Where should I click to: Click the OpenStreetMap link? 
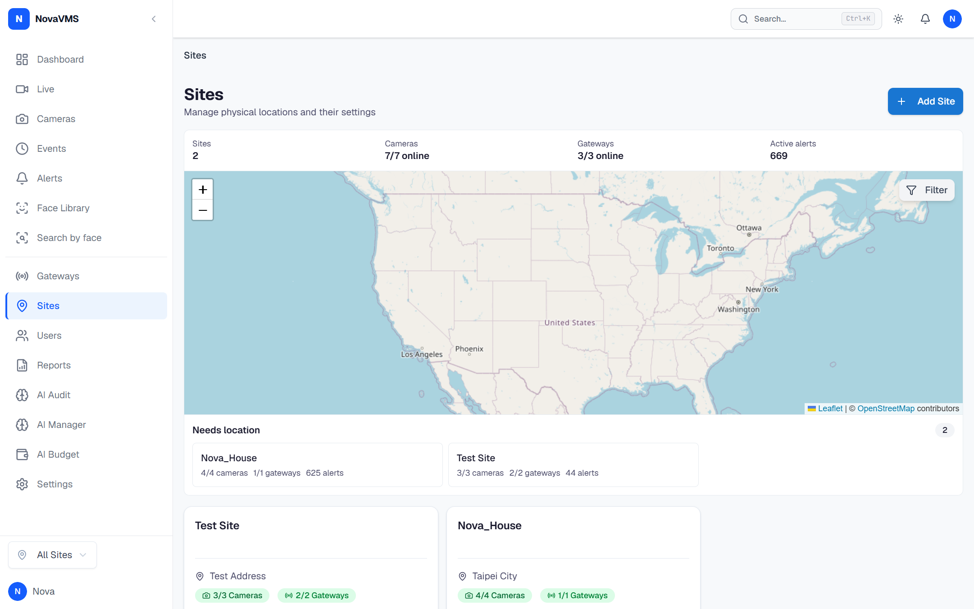[886, 409]
